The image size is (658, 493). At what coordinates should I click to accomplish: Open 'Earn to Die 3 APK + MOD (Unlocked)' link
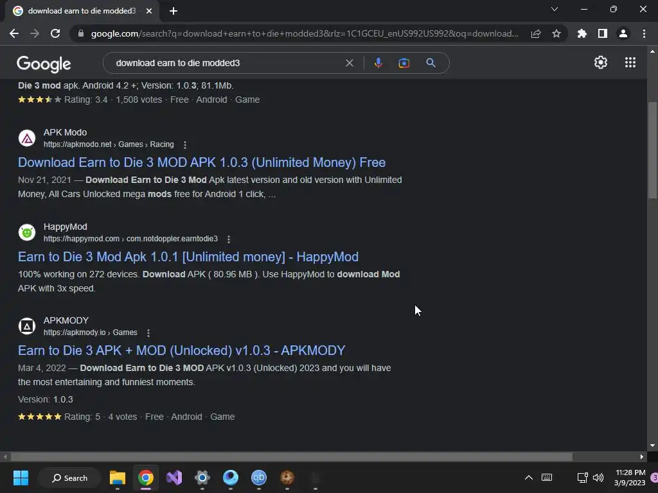(181, 350)
